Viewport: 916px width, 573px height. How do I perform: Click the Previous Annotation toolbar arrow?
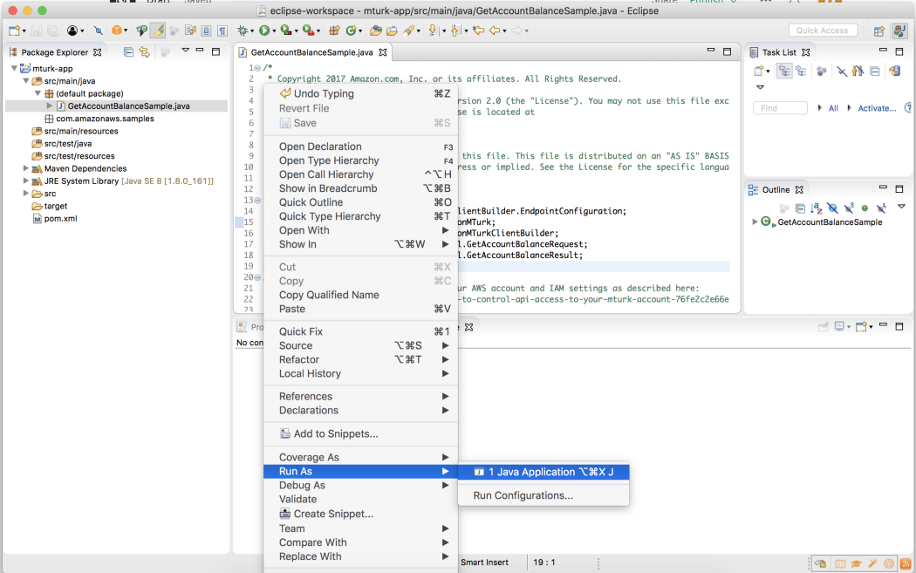455,31
